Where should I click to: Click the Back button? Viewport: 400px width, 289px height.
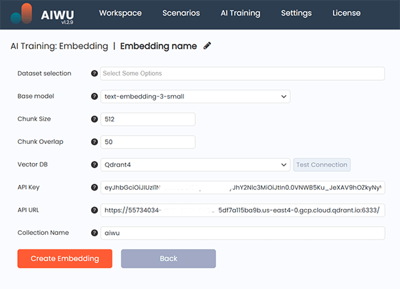pos(168,259)
